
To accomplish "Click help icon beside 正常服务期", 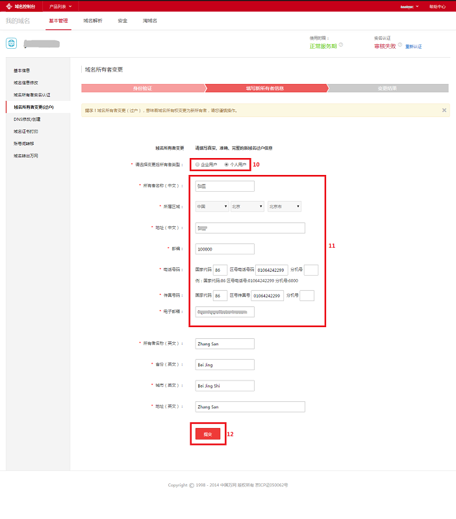I will click(341, 46).
